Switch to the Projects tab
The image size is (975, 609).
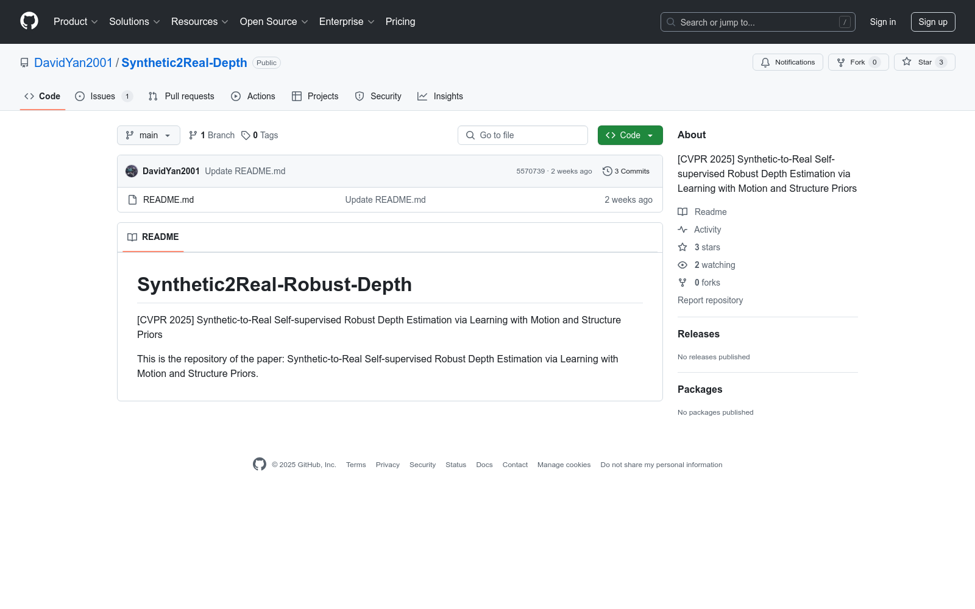click(315, 96)
